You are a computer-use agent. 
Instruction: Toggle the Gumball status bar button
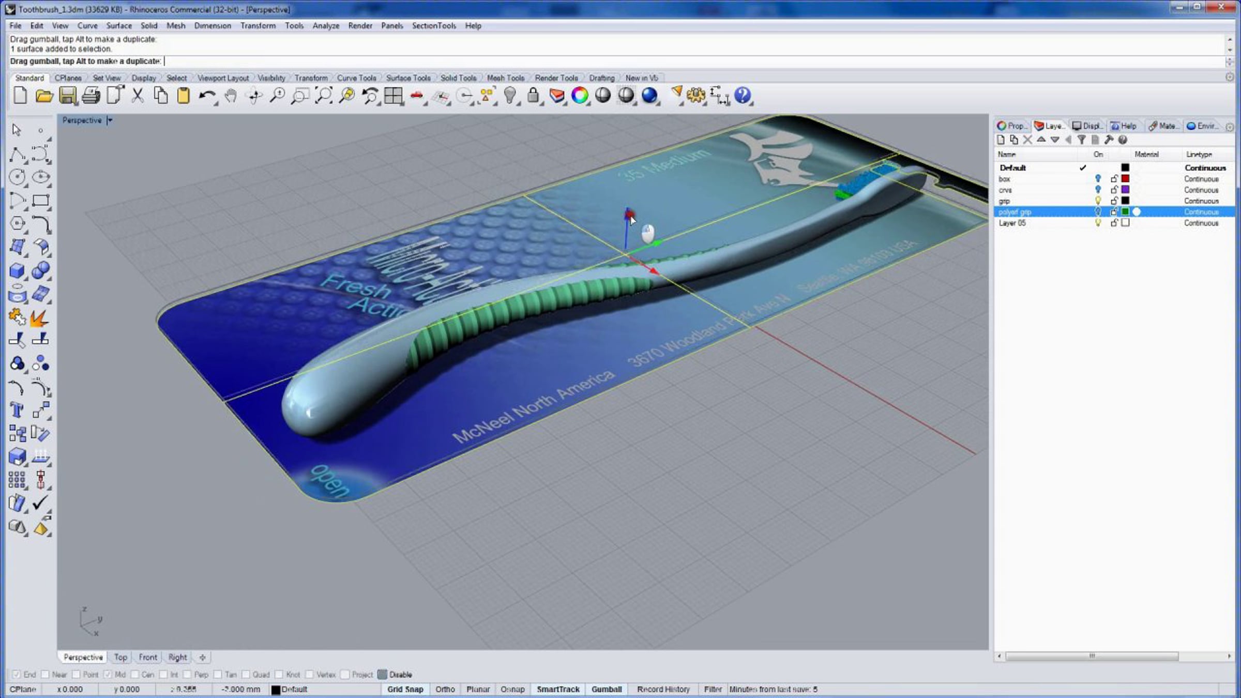607,689
